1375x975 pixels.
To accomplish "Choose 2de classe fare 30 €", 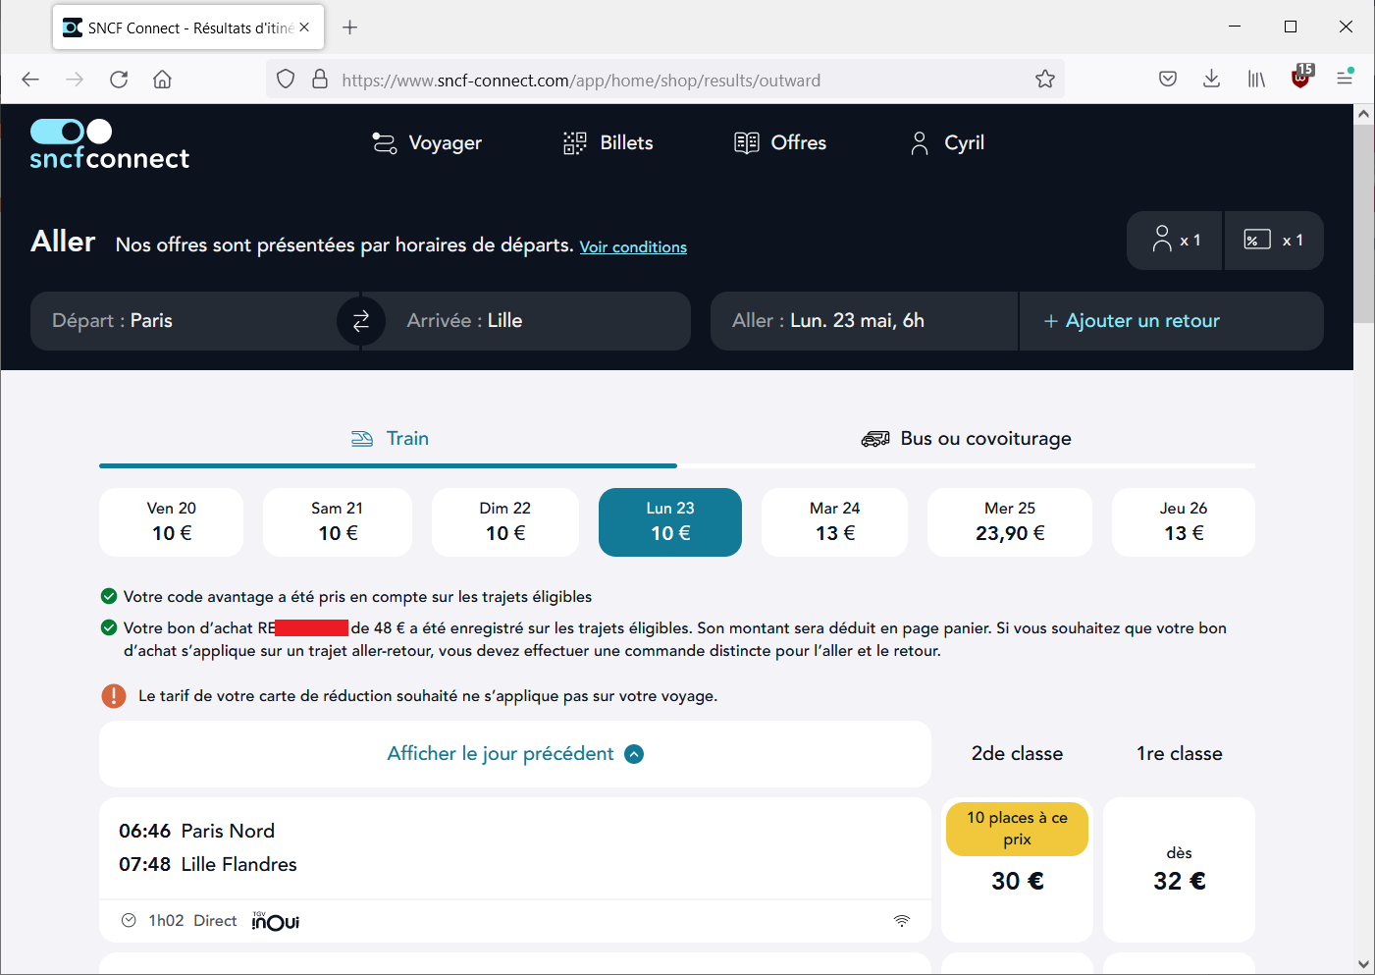I will [x=1017, y=870].
